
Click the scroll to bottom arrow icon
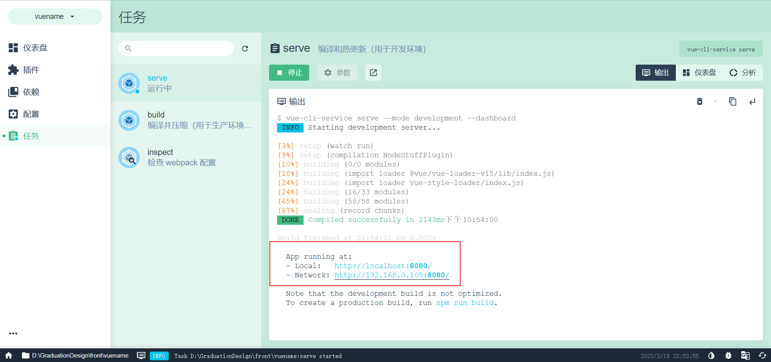752,102
